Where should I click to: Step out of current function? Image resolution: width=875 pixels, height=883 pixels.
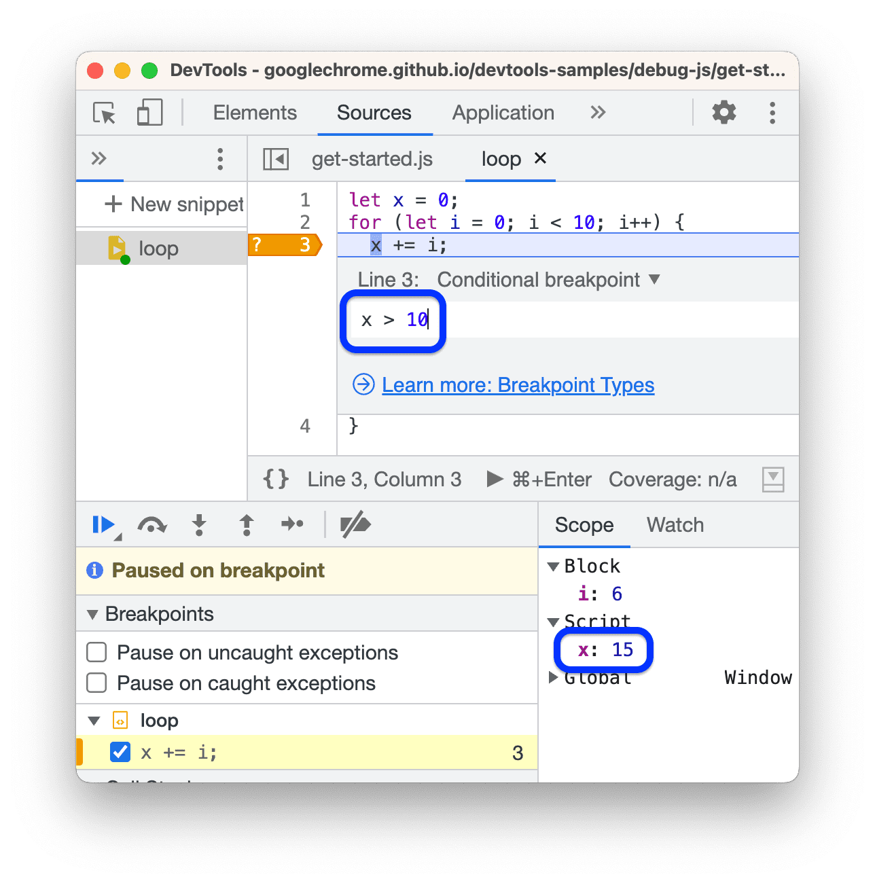point(246,524)
